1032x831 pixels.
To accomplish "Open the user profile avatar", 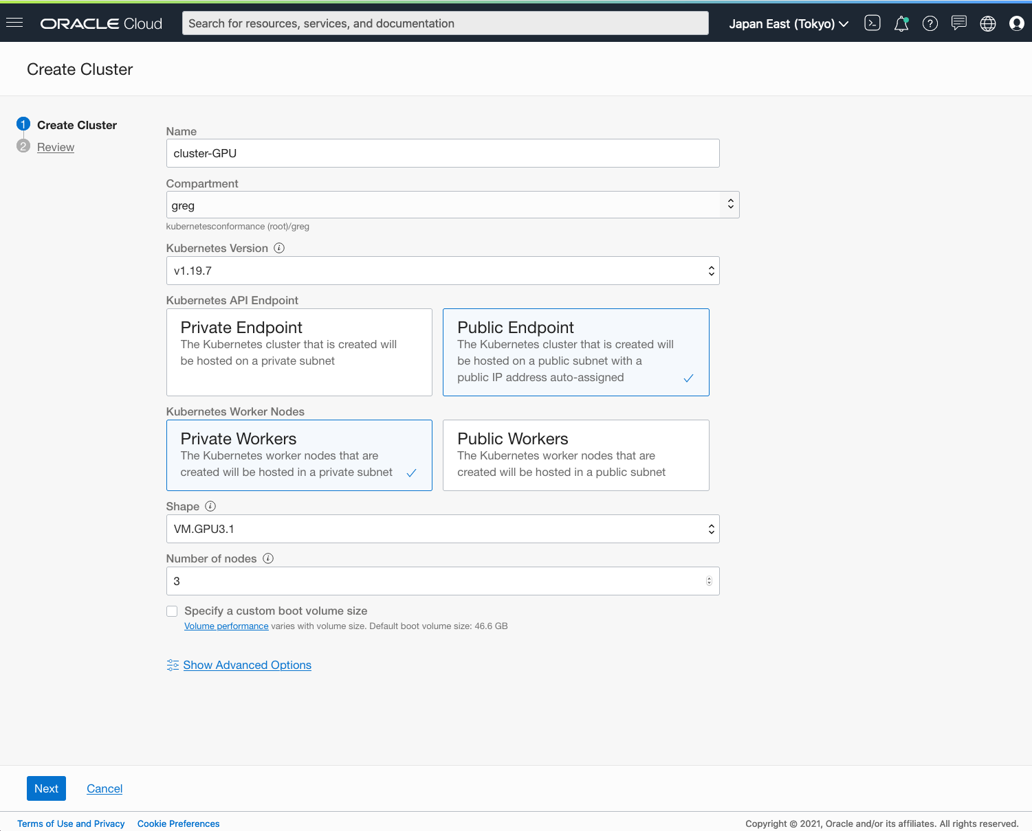I will (1016, 23).
